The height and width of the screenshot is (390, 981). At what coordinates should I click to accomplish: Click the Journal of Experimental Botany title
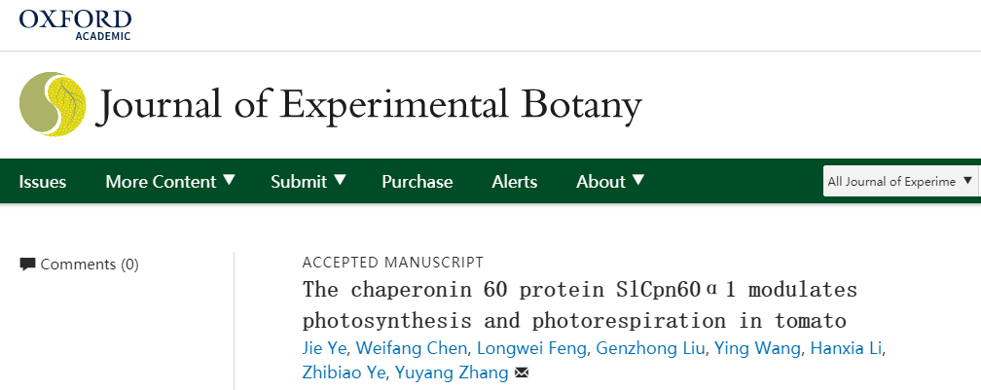[370, 103]
